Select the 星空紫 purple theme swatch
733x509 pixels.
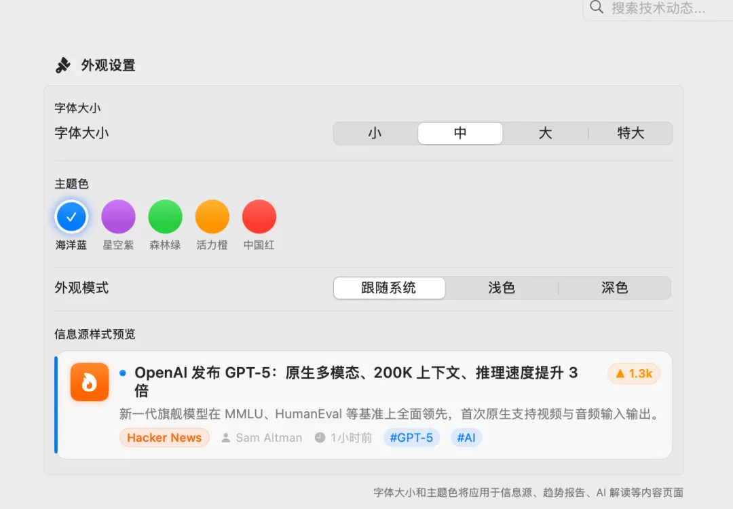[x=118, y=216]
